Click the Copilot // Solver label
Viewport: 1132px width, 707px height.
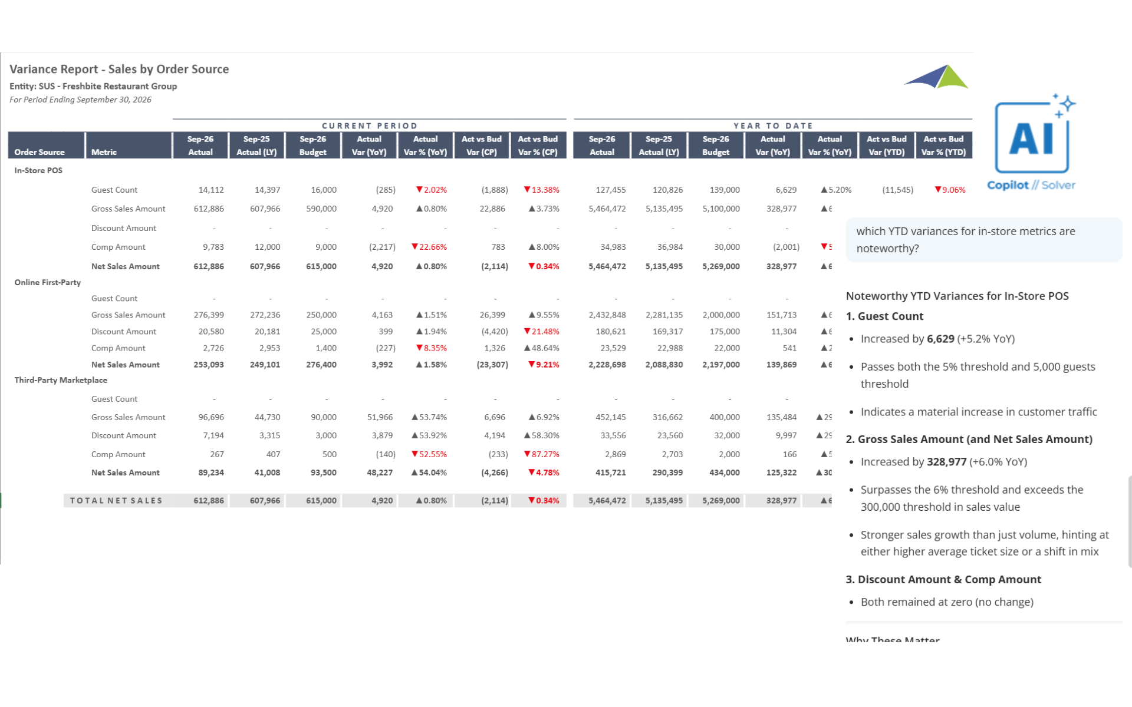click(x=1031, y=185)
